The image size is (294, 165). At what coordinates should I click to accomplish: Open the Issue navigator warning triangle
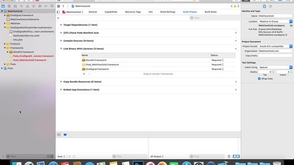click(x=28, y=6)
